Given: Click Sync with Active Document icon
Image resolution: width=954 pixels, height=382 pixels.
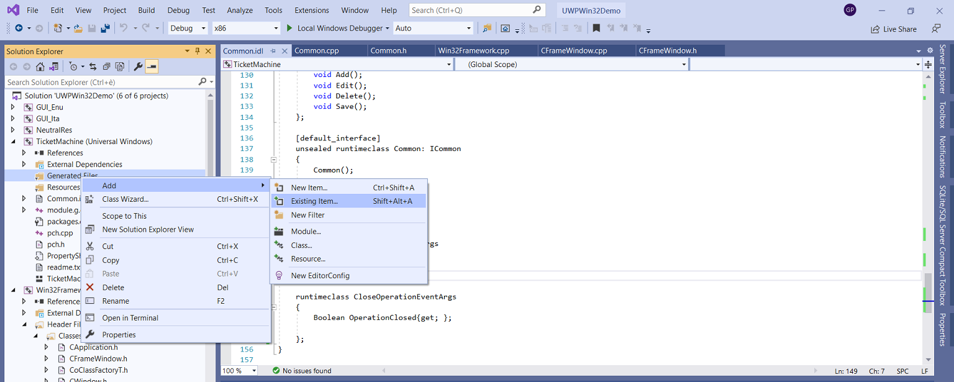Looking at the screenshot, I should coord(93,66).
